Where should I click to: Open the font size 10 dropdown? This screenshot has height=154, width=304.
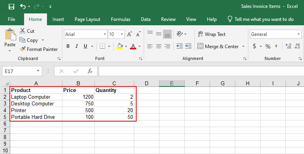pyautogui.click(x=122, y=34)
